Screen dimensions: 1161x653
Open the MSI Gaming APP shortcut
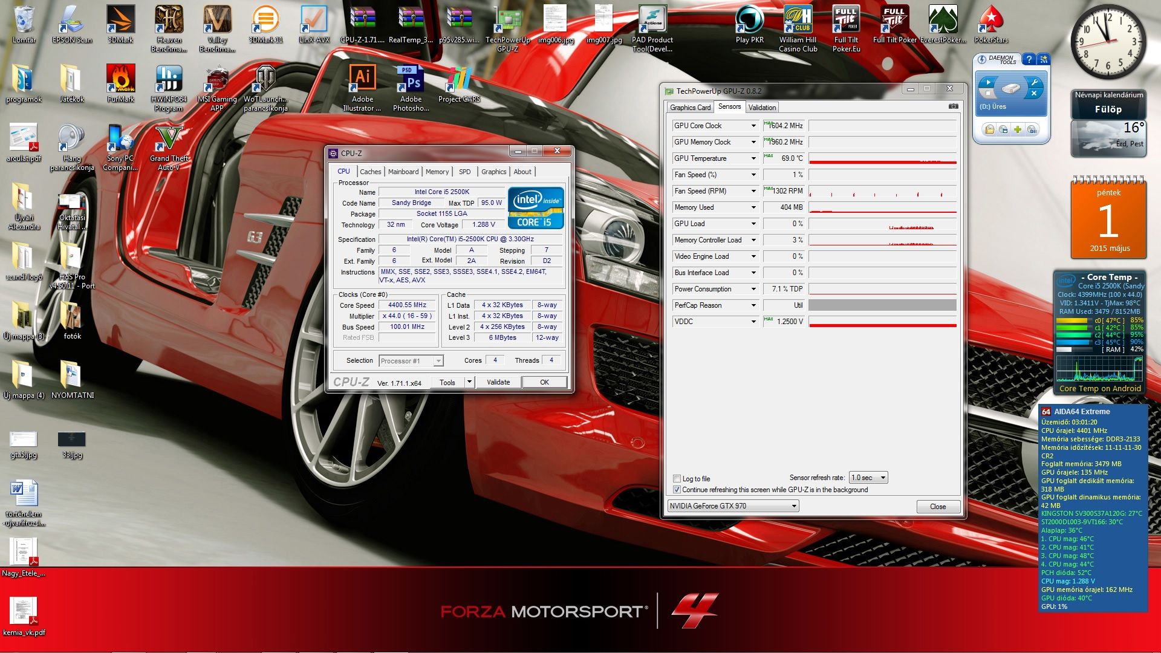[217, 88]
